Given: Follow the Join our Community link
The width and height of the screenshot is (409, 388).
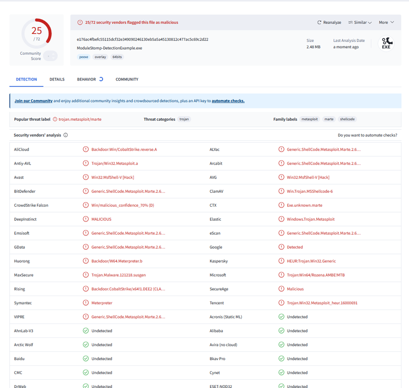Looking at the screenshot, I should 34,101.
